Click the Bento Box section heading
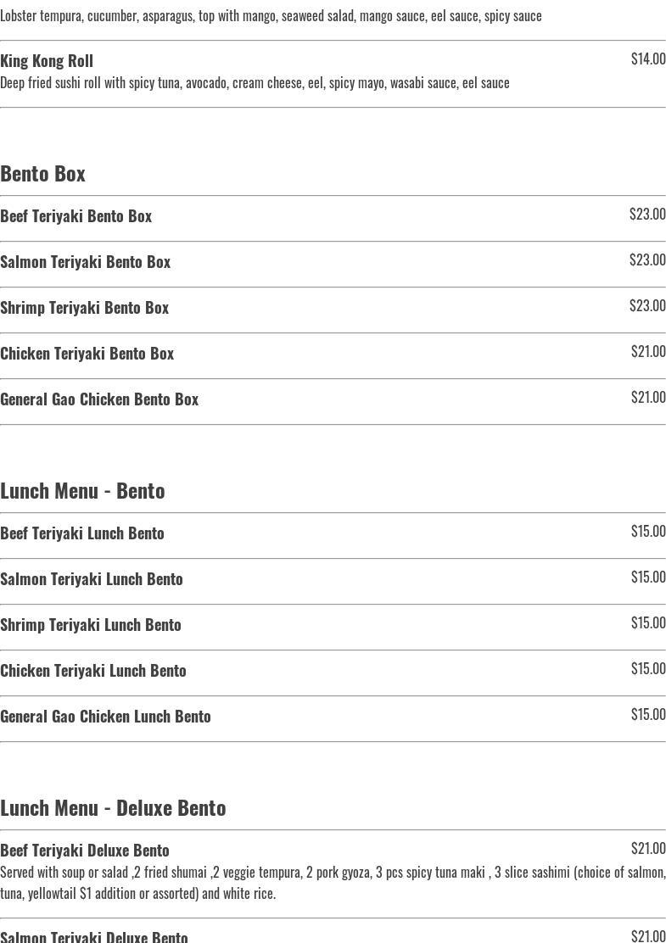666x943 pixels. 43,173
